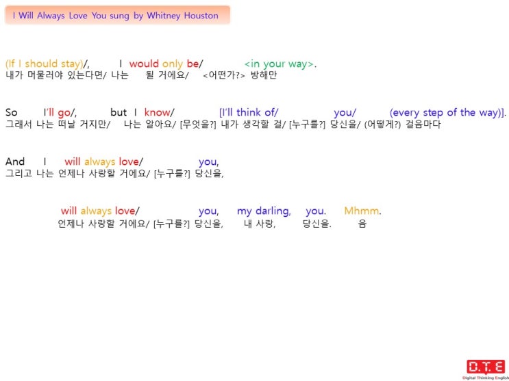Click the Korean text "그래서 나는 떠날 거지만"
Screen dimensions: 509x381
click(56, 124)
